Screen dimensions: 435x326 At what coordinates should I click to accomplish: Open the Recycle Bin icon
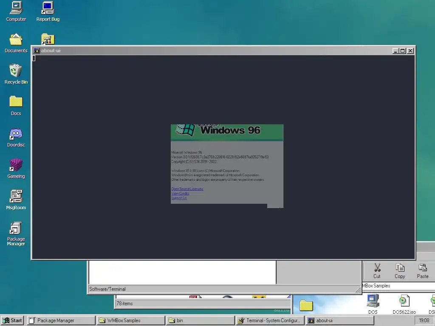(16, 74)
